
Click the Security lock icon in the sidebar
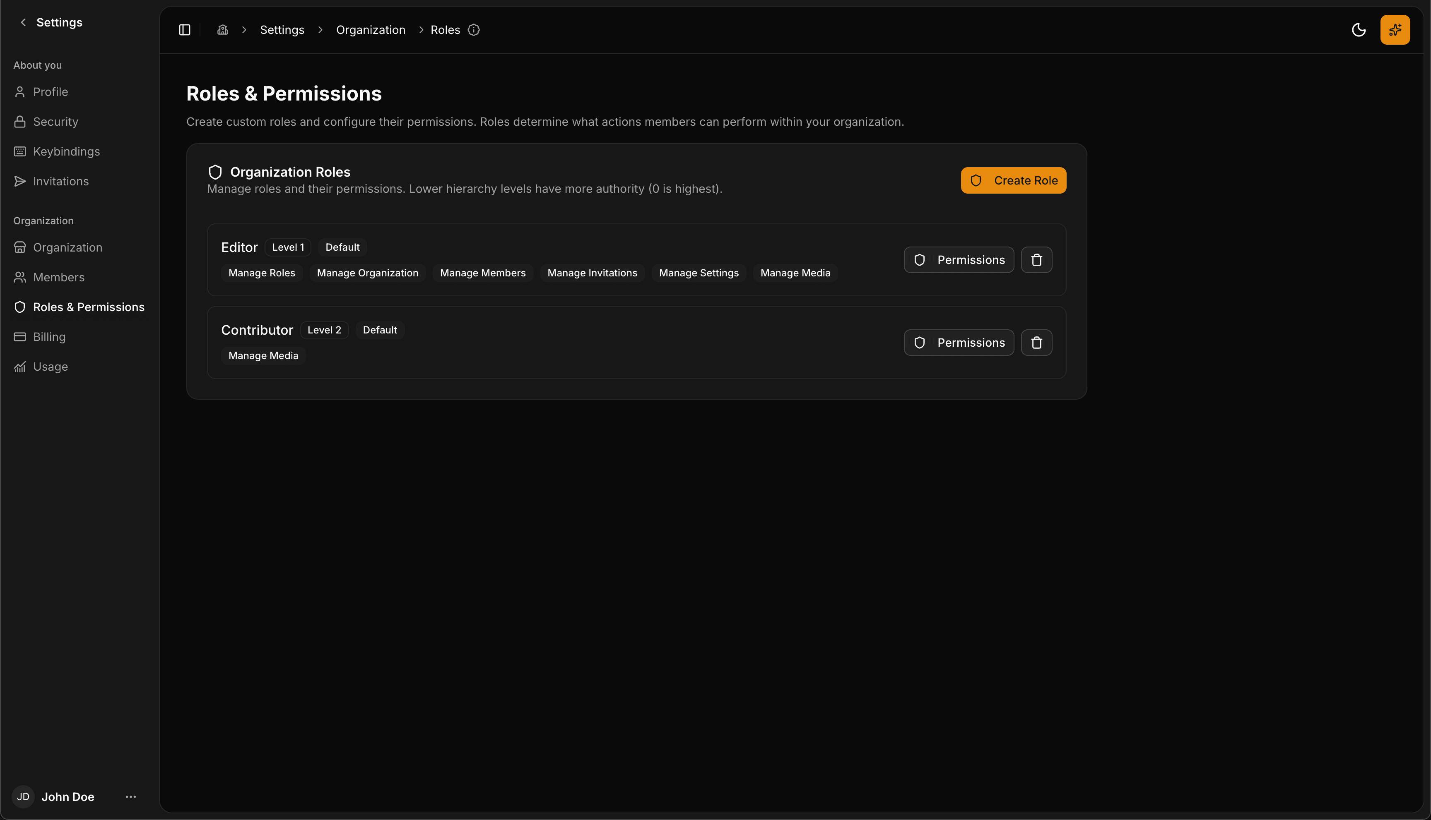click(x=20, y=121)
